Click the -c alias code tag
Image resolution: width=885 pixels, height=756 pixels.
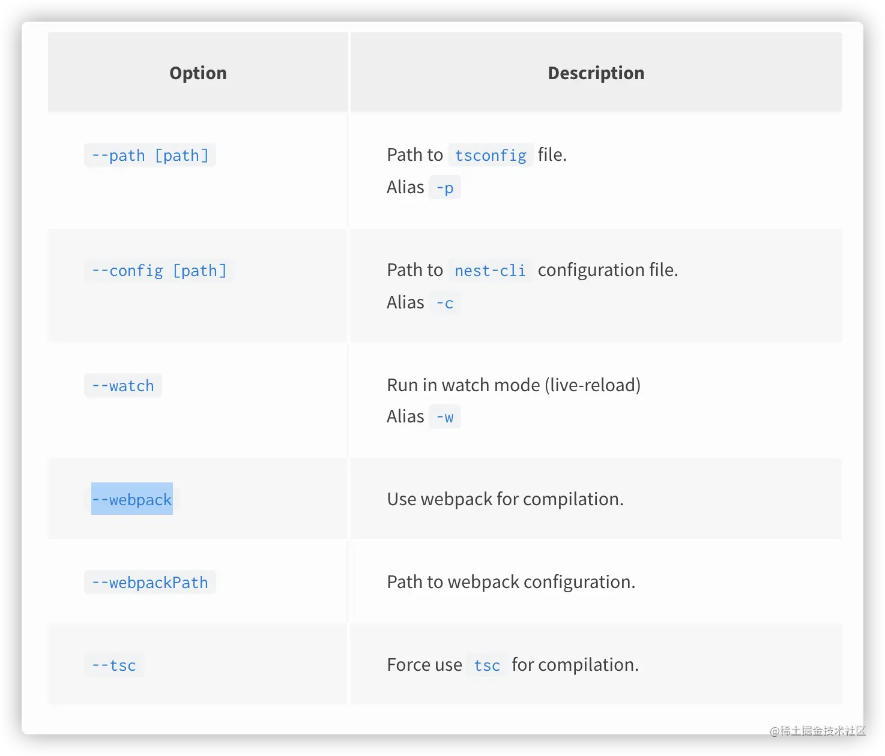[x=445, y=303]
